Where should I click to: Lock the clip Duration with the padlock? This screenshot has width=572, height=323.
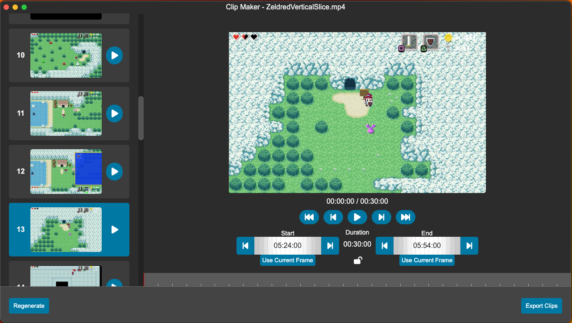[357, 260]
